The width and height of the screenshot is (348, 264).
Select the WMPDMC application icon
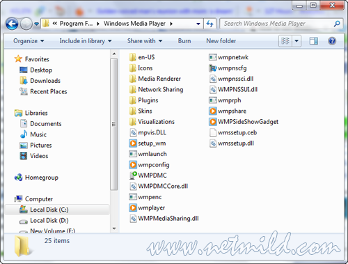[133, 176]
